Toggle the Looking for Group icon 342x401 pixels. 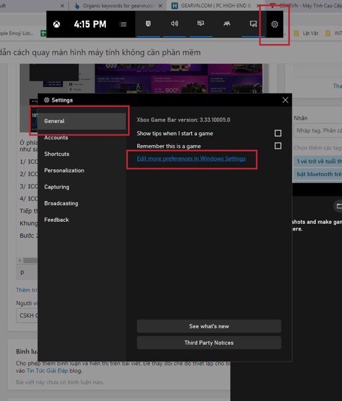point(253,24)
